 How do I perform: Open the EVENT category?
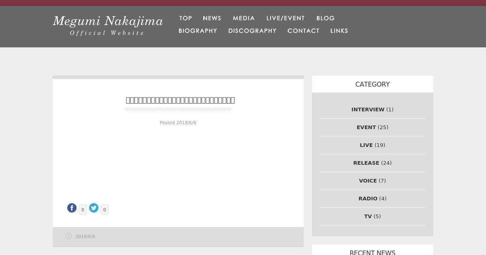coord(366,127)
